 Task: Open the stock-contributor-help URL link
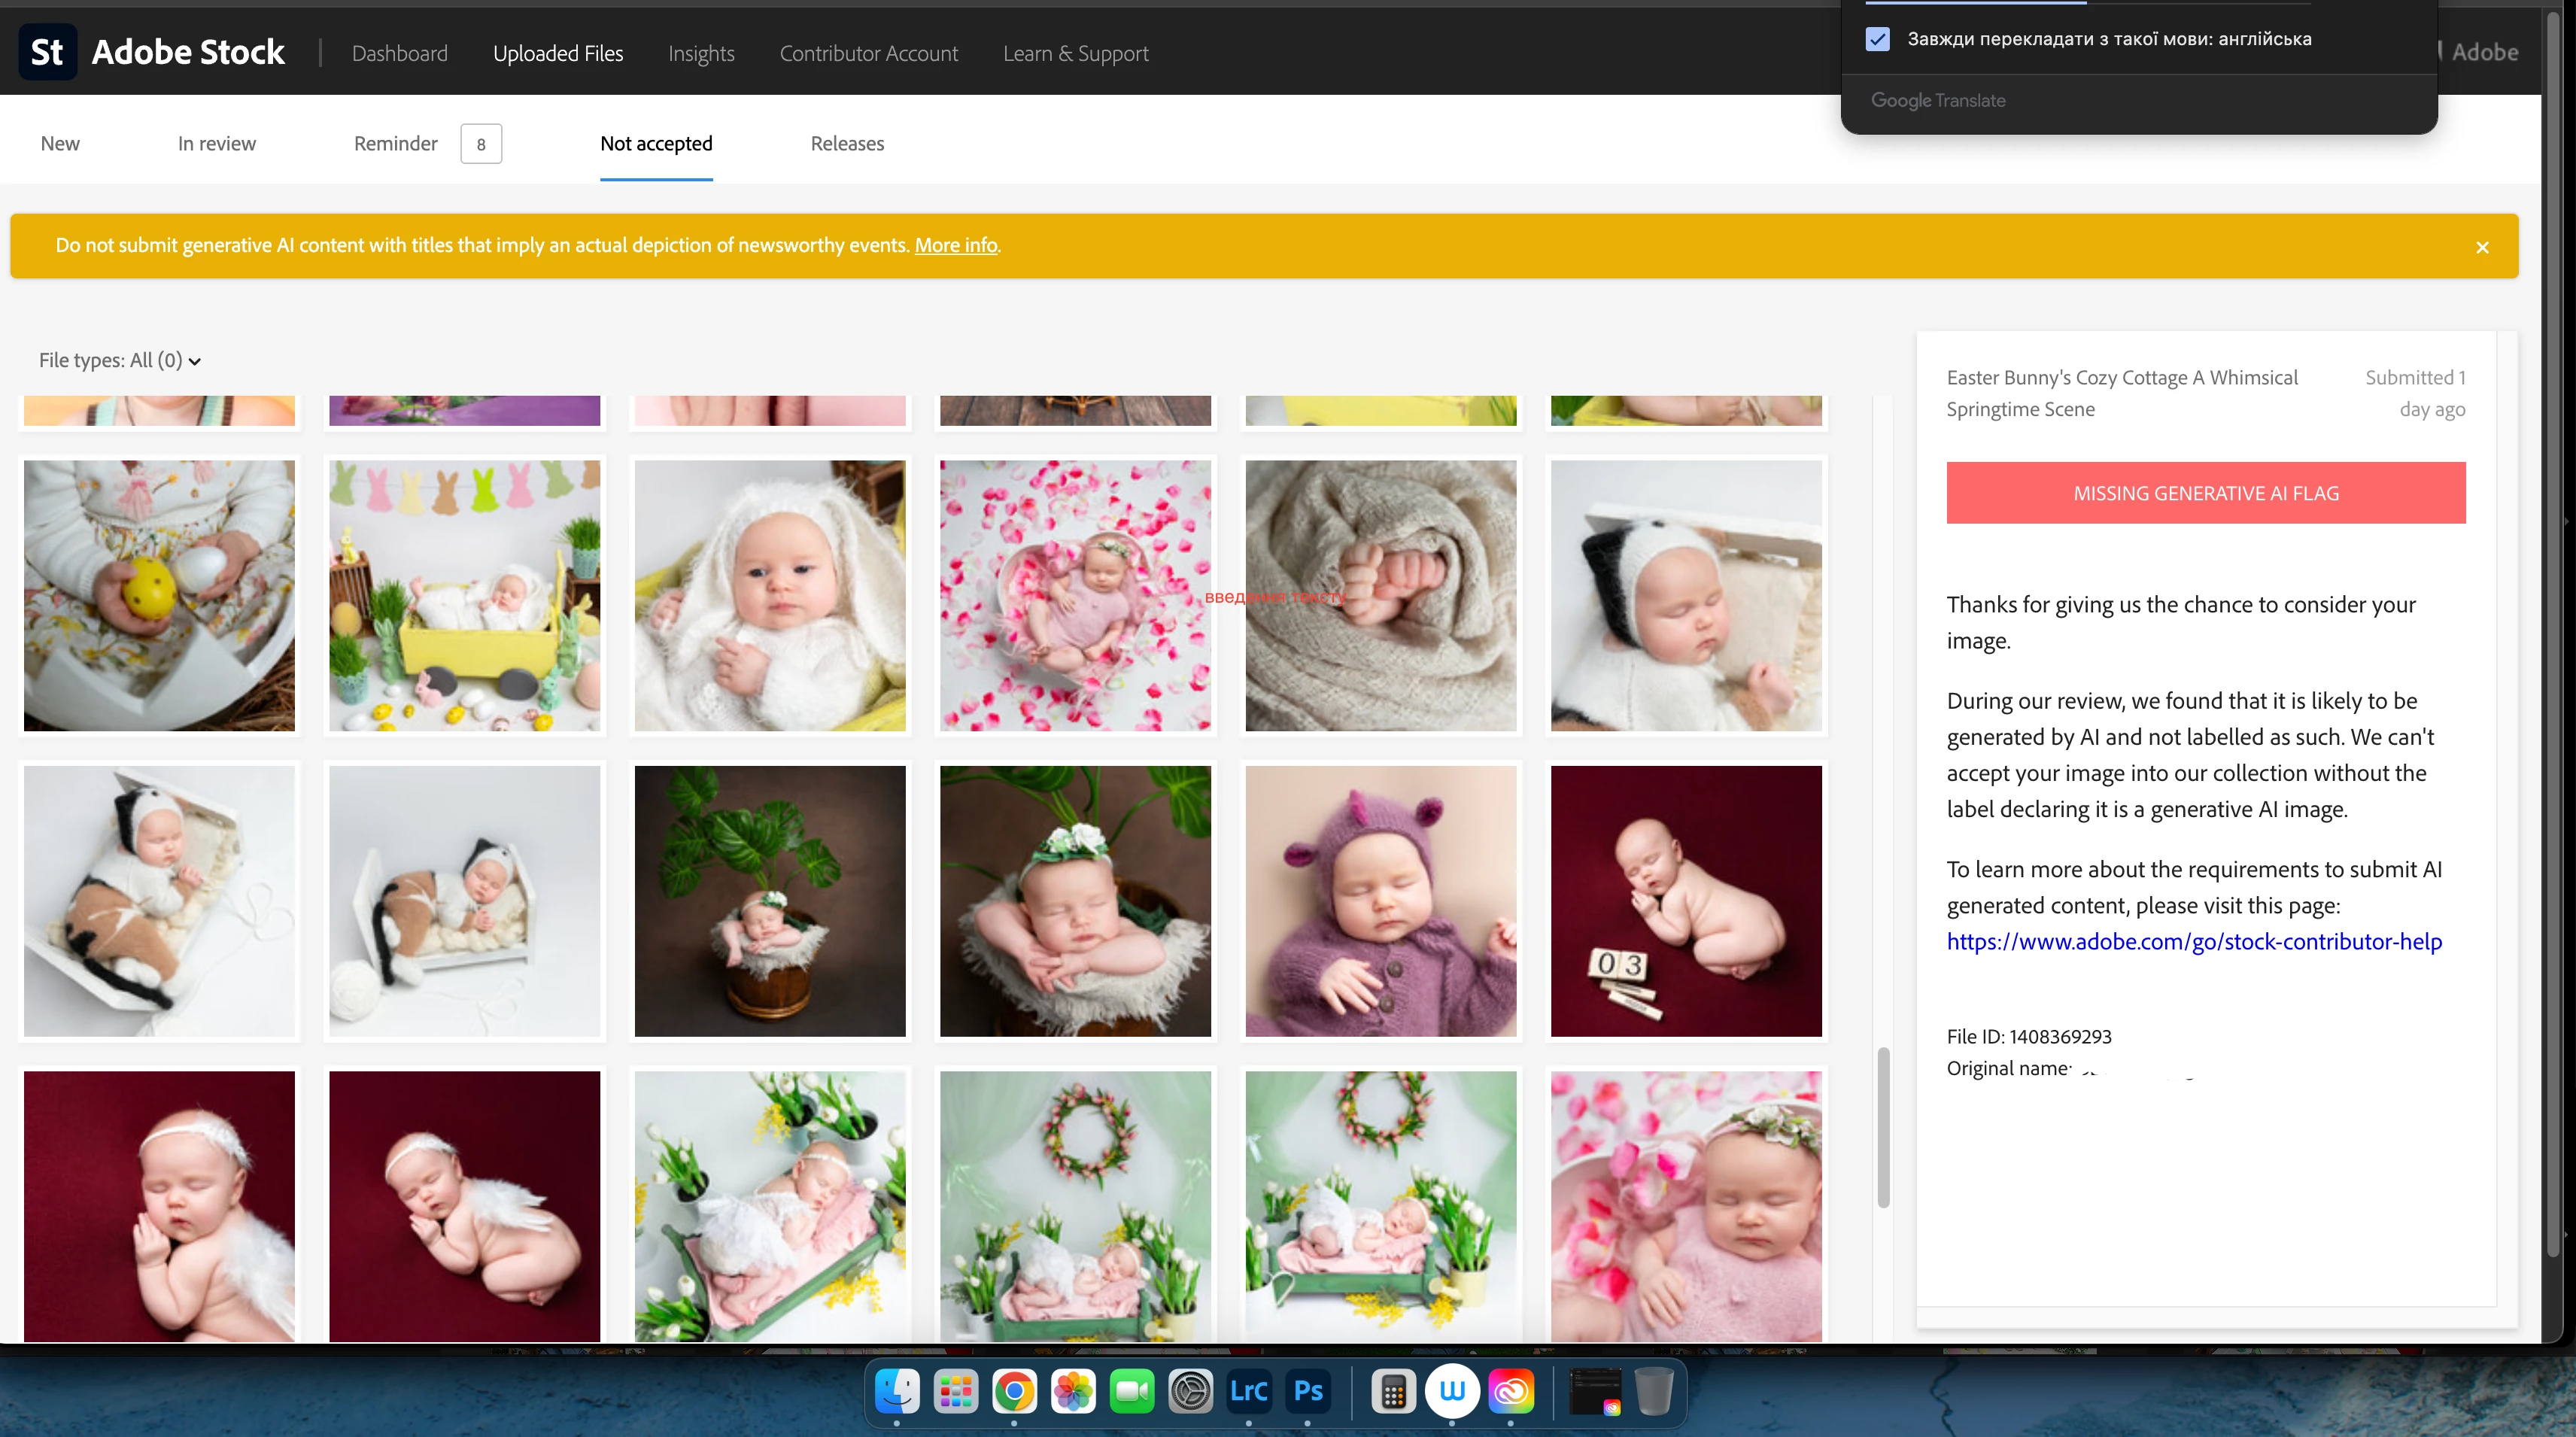[x=2193, y=941]
